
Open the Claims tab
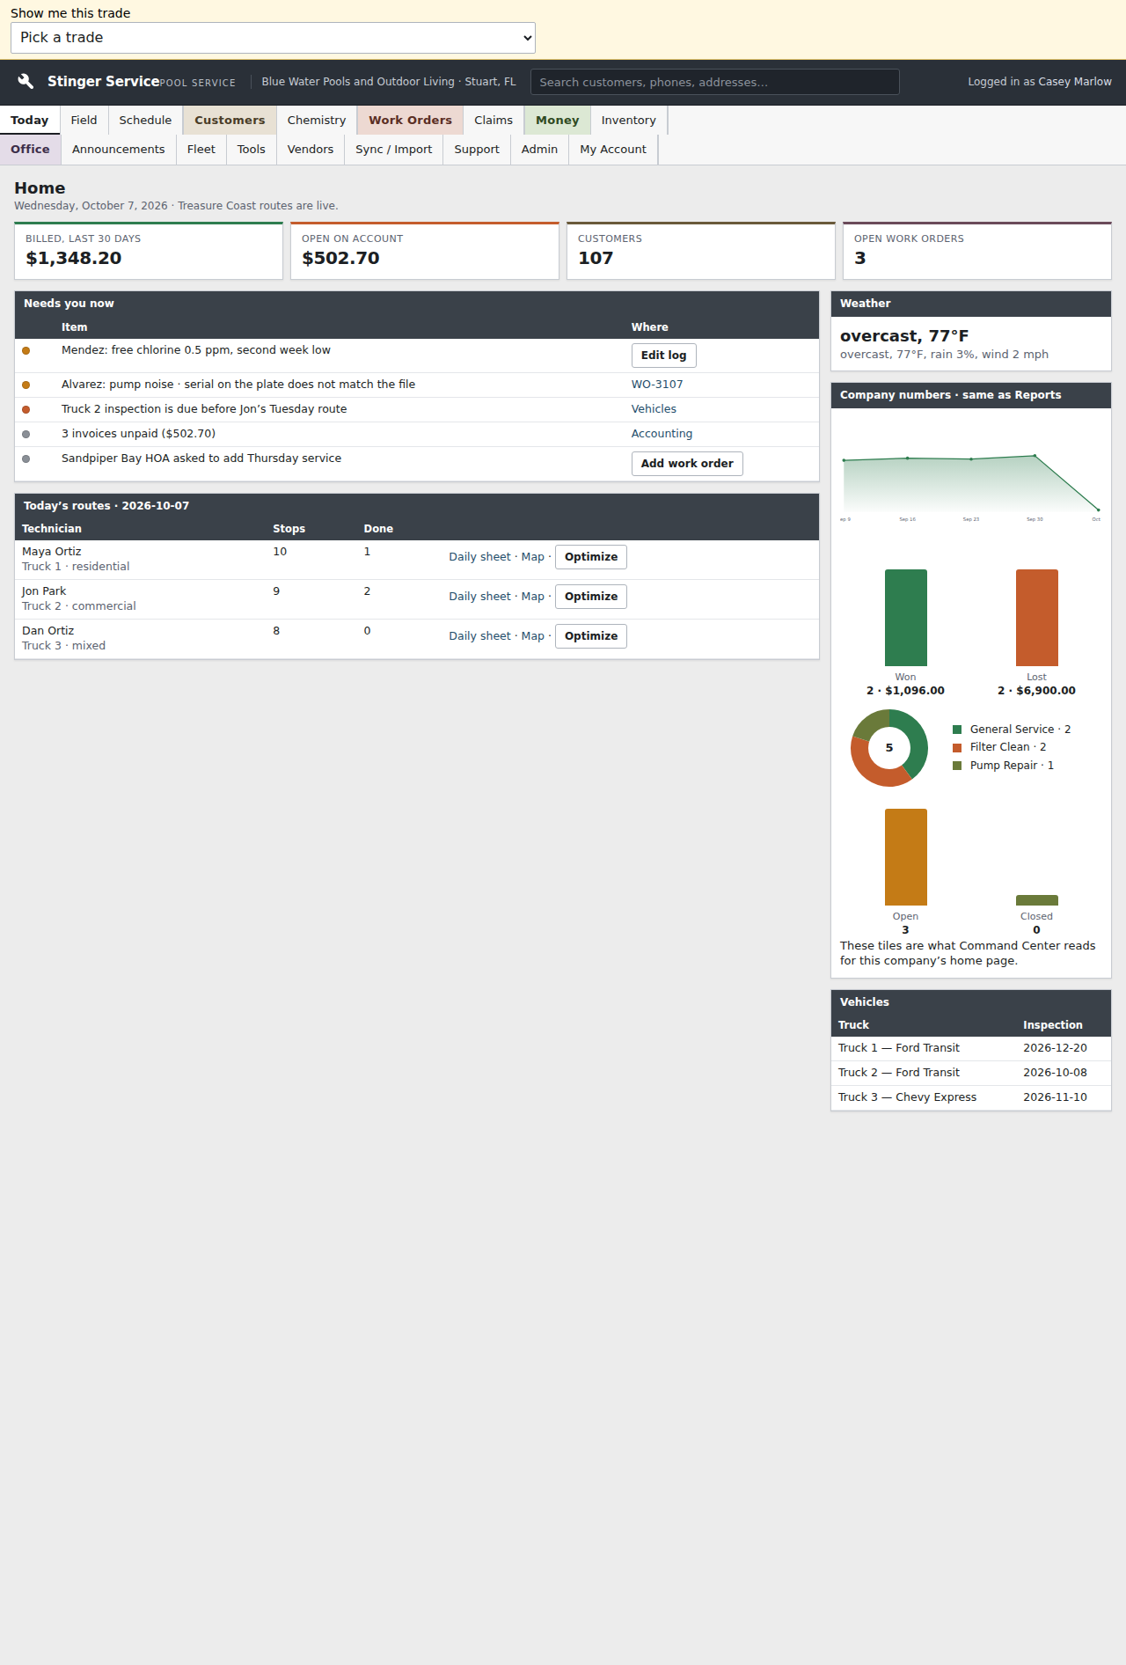pos(494,121)
